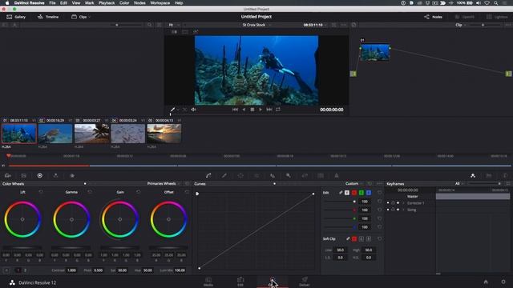Play clip in reverse
513x288 pixels.
[x=244, y=110]
